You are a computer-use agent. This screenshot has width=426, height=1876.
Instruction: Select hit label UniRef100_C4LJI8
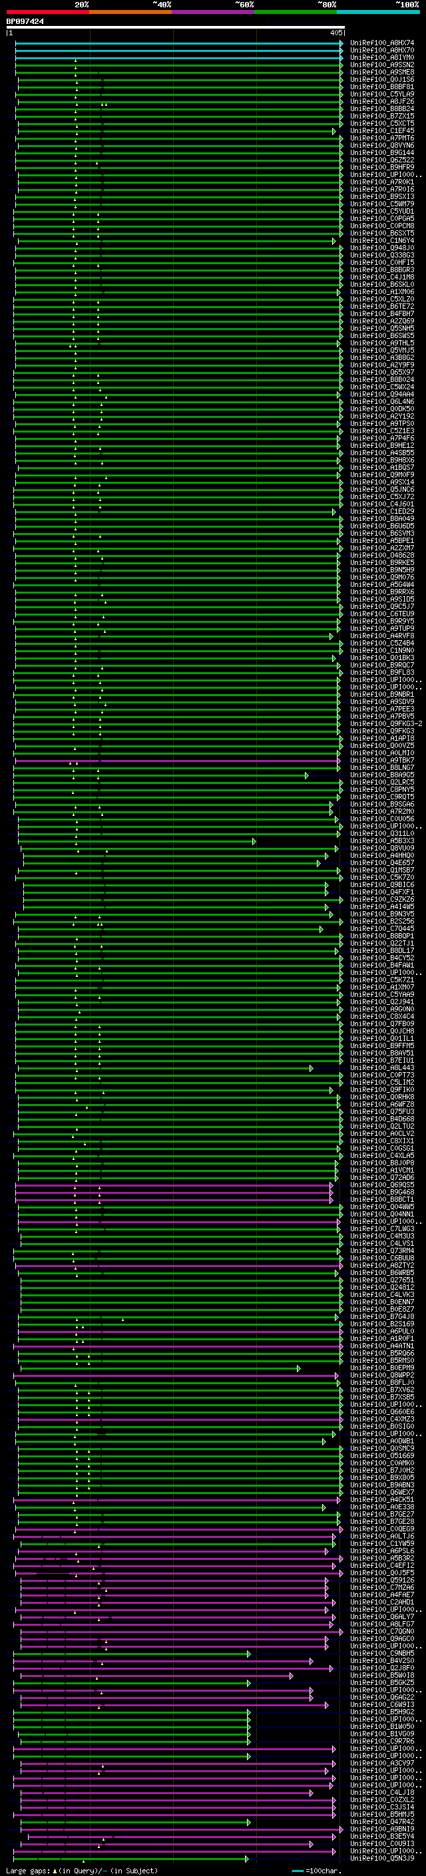point(382,1792)
